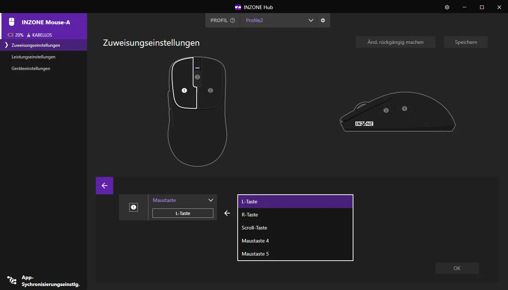Select mouse button 2 on top-view diagram
Screen dimensions: 508x290
click(210, 90)
